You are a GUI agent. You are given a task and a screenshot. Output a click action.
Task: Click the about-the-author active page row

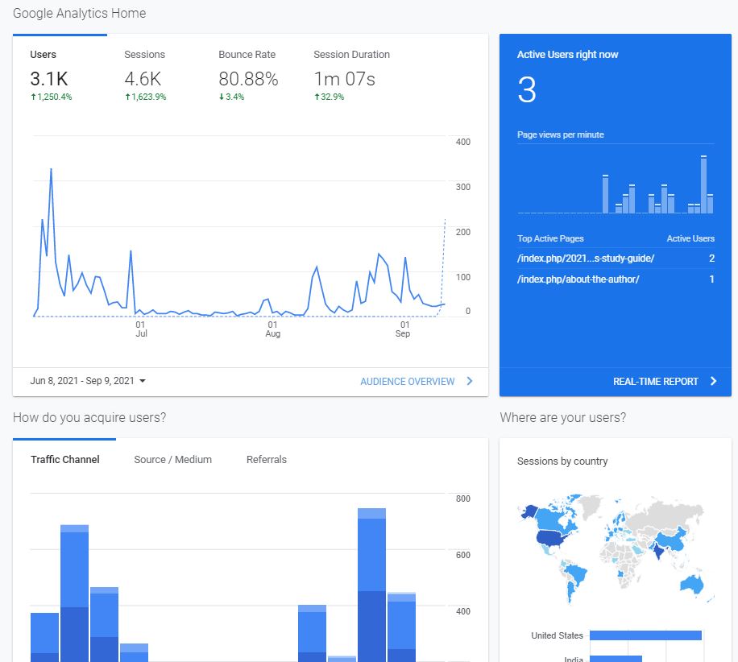tap(578, 279)
